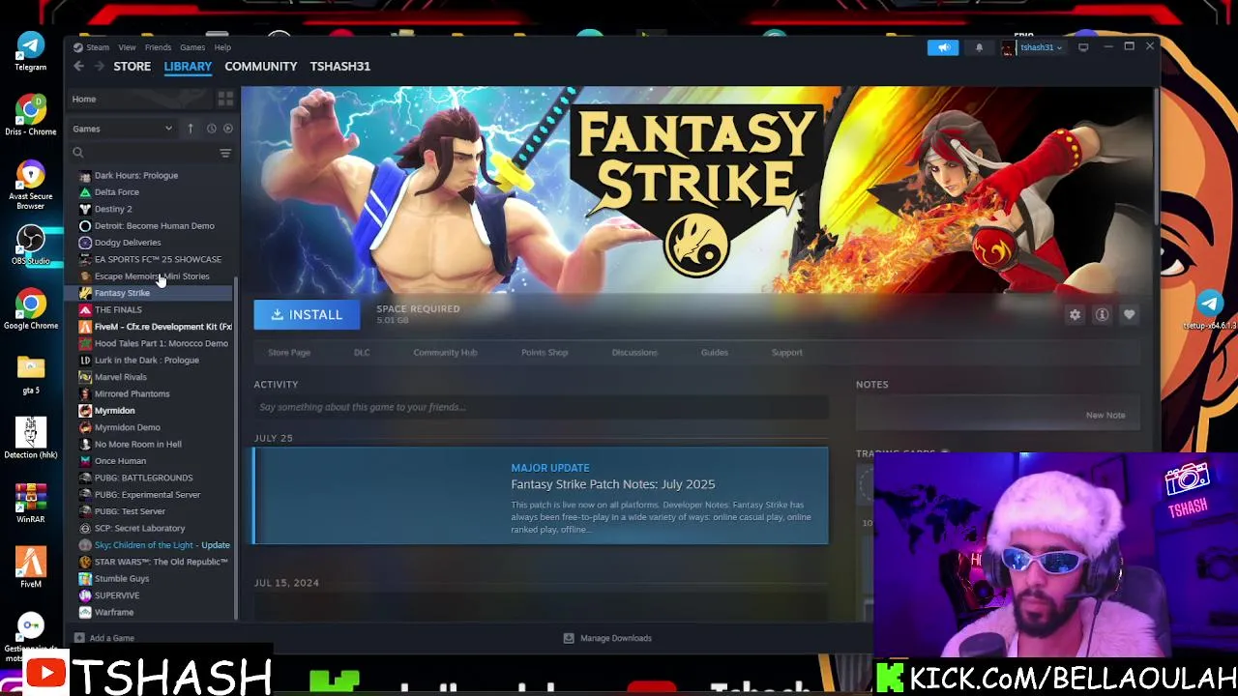The image size is (1238, 696).
Task: Open the Help menu
Action: [222, 47]
